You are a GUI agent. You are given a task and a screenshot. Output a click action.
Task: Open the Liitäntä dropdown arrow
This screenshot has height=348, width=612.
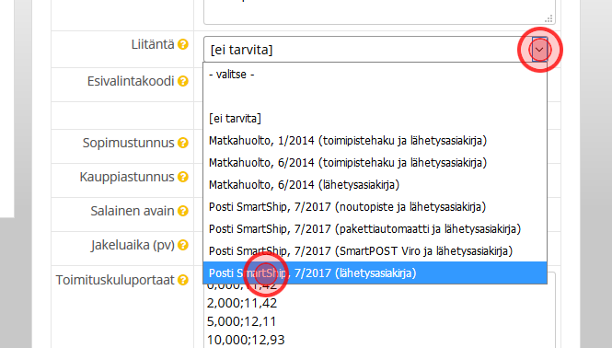click(540, 50)
